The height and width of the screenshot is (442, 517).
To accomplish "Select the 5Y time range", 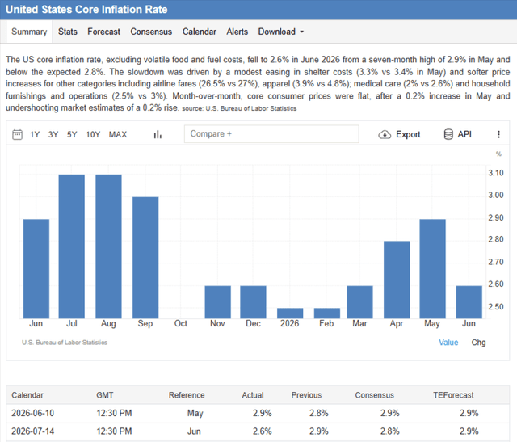I will tap(72, 134).
